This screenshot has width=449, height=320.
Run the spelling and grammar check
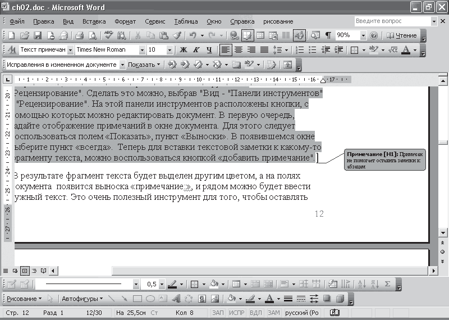point(108,35)
